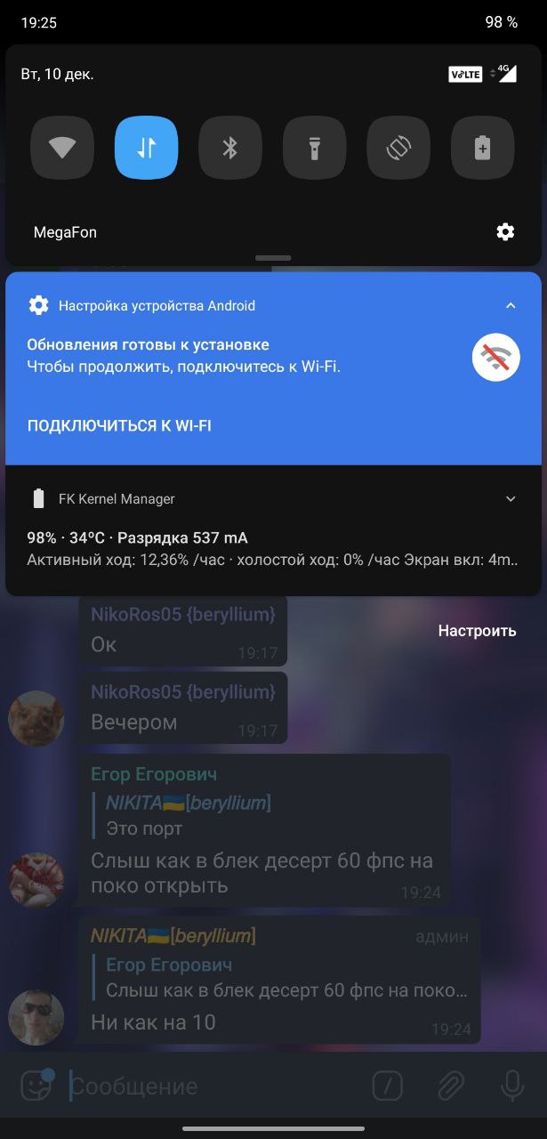Attach a file with the paperclip icon

451,1086
